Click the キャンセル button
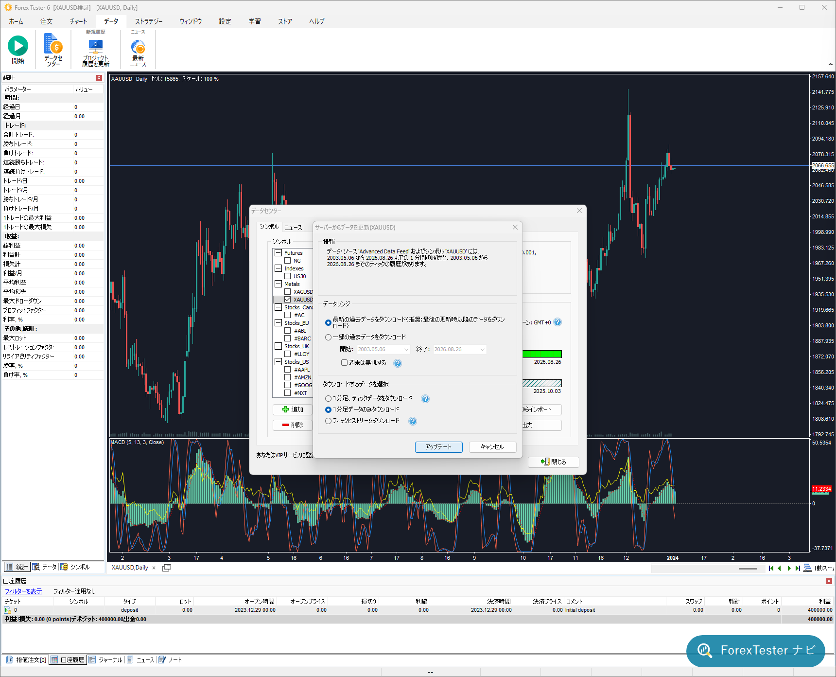The height and width of the screenshot is (677, 836). coord(492,447)
